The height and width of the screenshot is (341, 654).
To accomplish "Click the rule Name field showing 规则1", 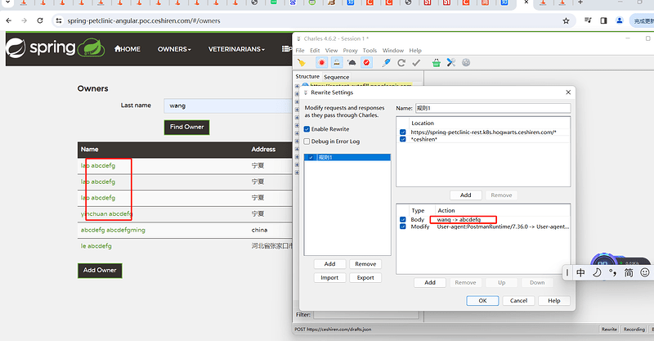I will coord(493,108).
